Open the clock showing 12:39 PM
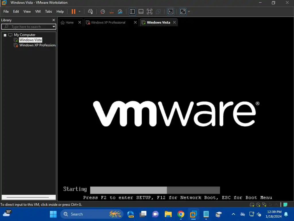 pos(274,214)
